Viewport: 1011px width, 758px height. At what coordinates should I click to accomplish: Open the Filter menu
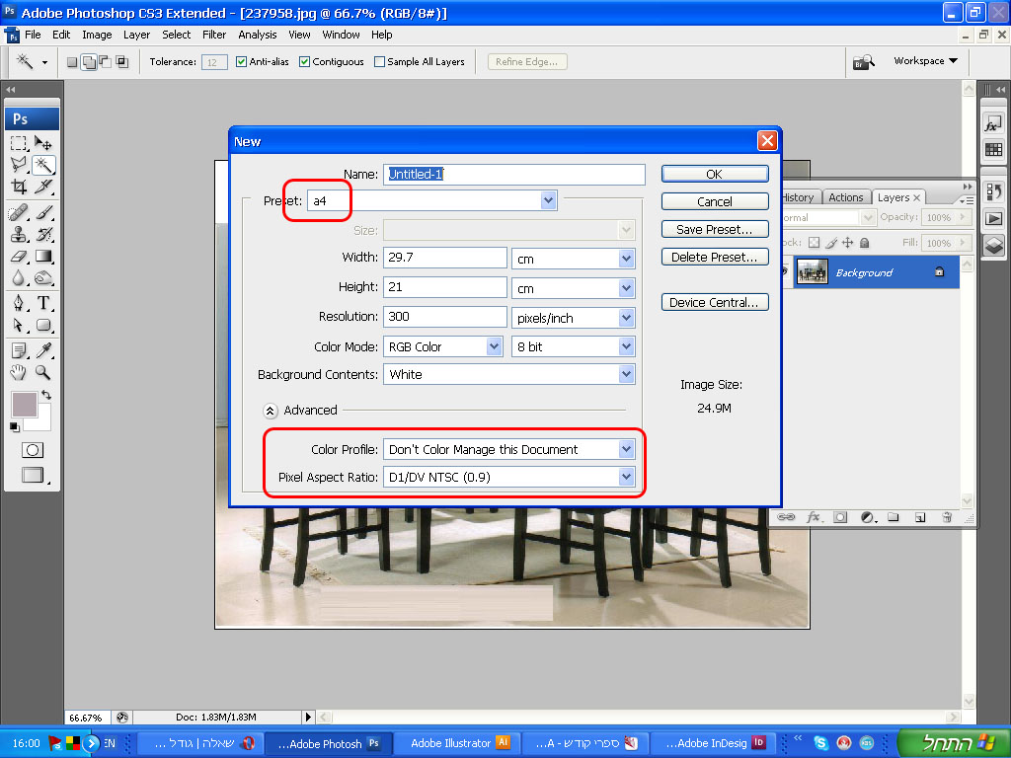214,35
